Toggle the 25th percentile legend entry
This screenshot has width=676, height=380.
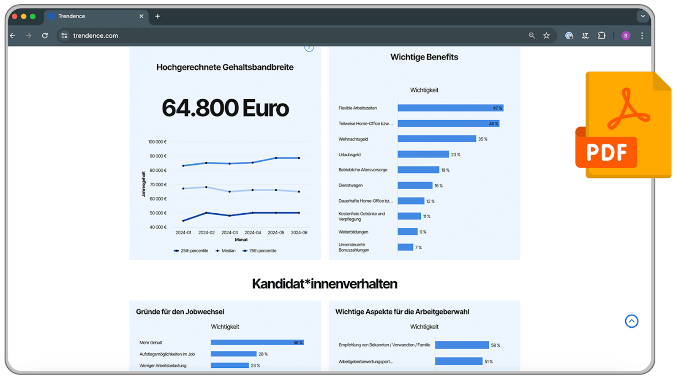[x=191, y=251]
